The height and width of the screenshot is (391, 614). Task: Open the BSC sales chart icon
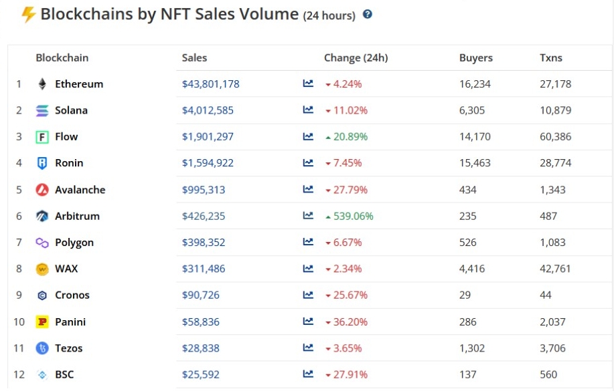tap(308, 374)
